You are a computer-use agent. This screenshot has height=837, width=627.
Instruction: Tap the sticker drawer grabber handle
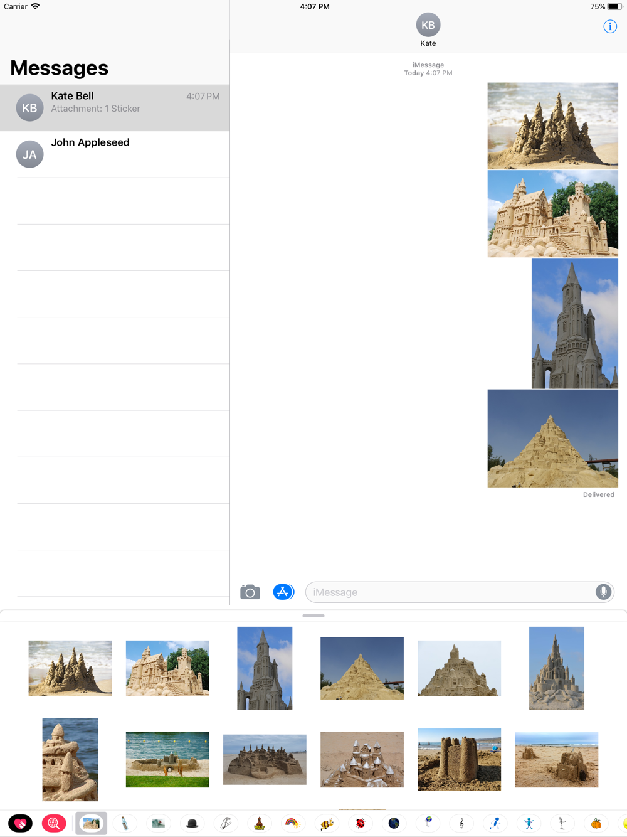click(x=313, y=616)
